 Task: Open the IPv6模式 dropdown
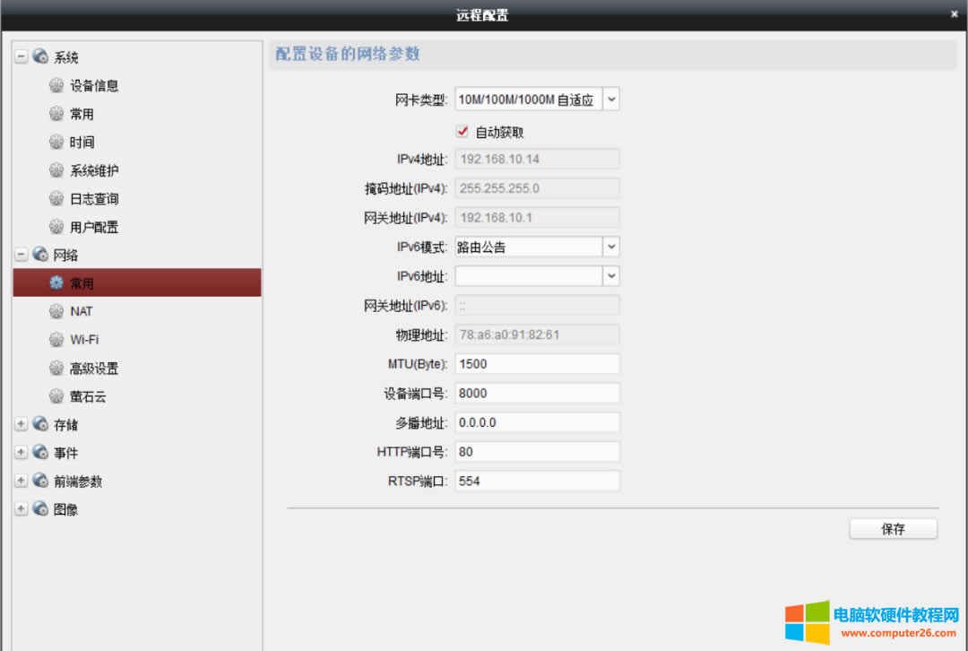tap(610, 247)
